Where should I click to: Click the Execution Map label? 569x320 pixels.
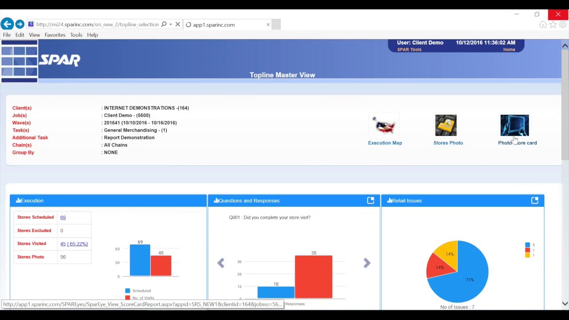tap(385, 143)
